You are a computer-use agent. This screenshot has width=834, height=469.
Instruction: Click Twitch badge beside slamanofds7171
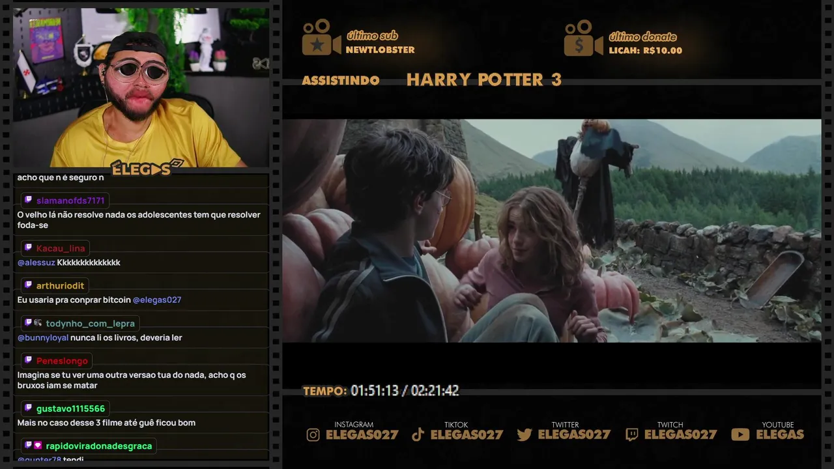click(28, 200)
